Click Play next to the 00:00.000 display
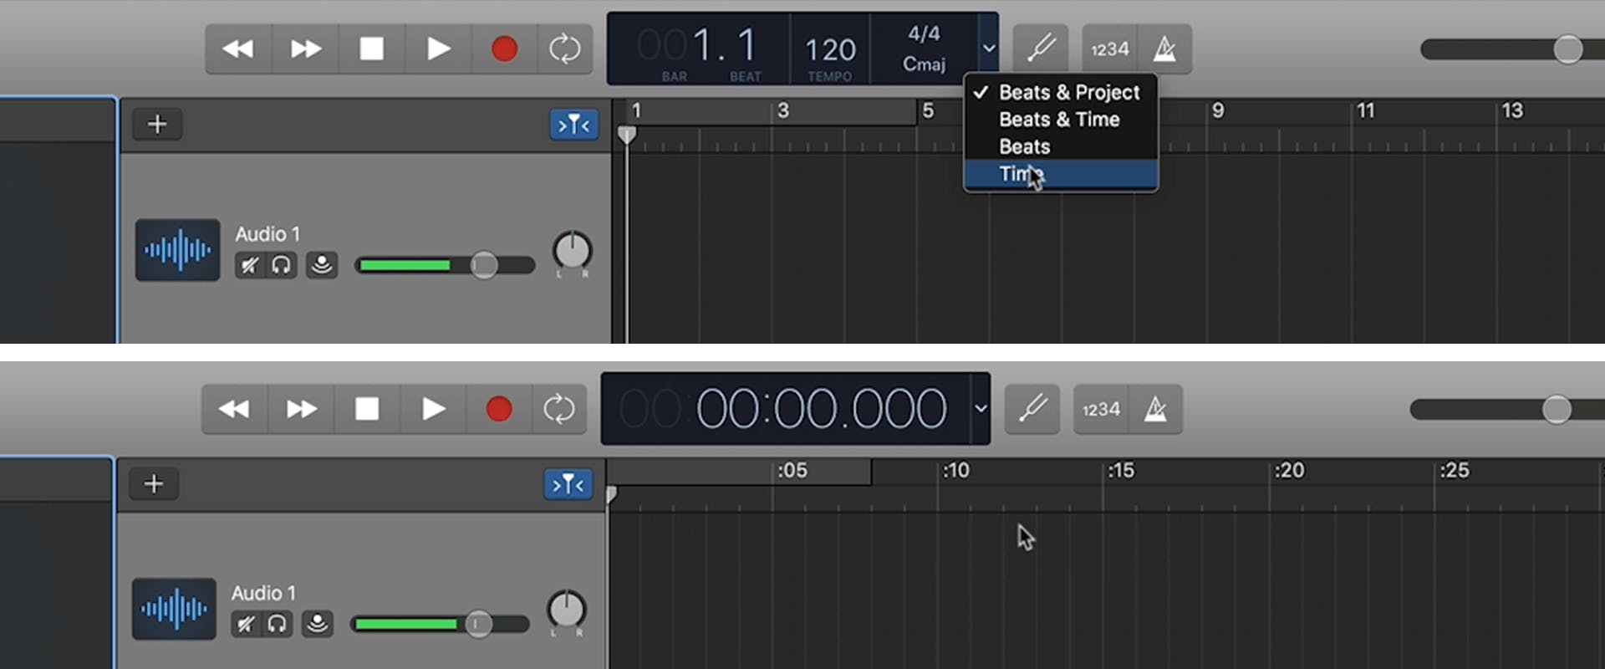This screenshot has height=669, width=1605. [433, 409]
